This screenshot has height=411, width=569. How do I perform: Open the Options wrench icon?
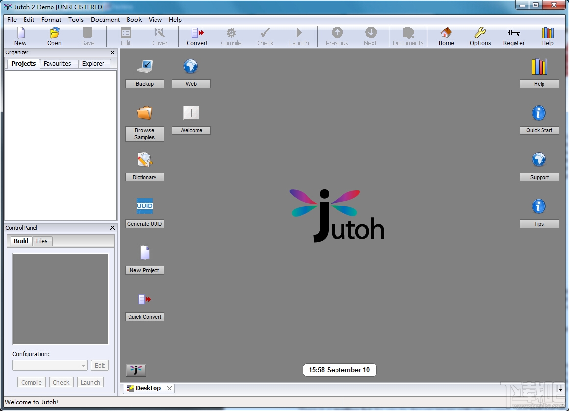point(480,33)
